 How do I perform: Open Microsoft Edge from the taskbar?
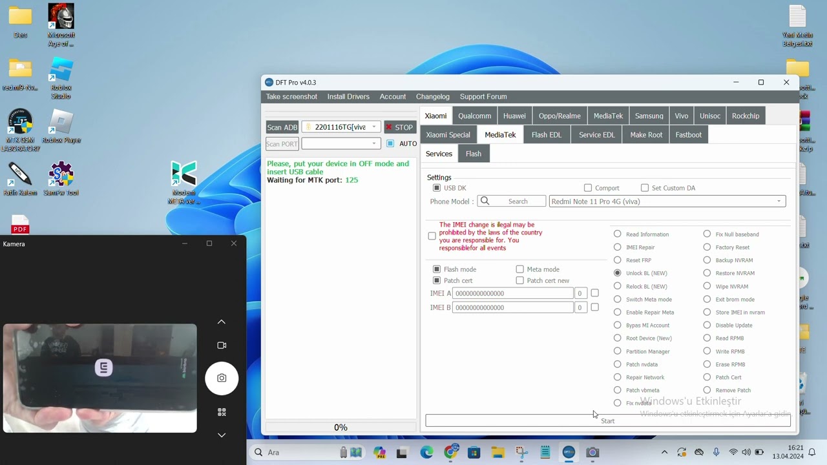click(x=426, y=453)
